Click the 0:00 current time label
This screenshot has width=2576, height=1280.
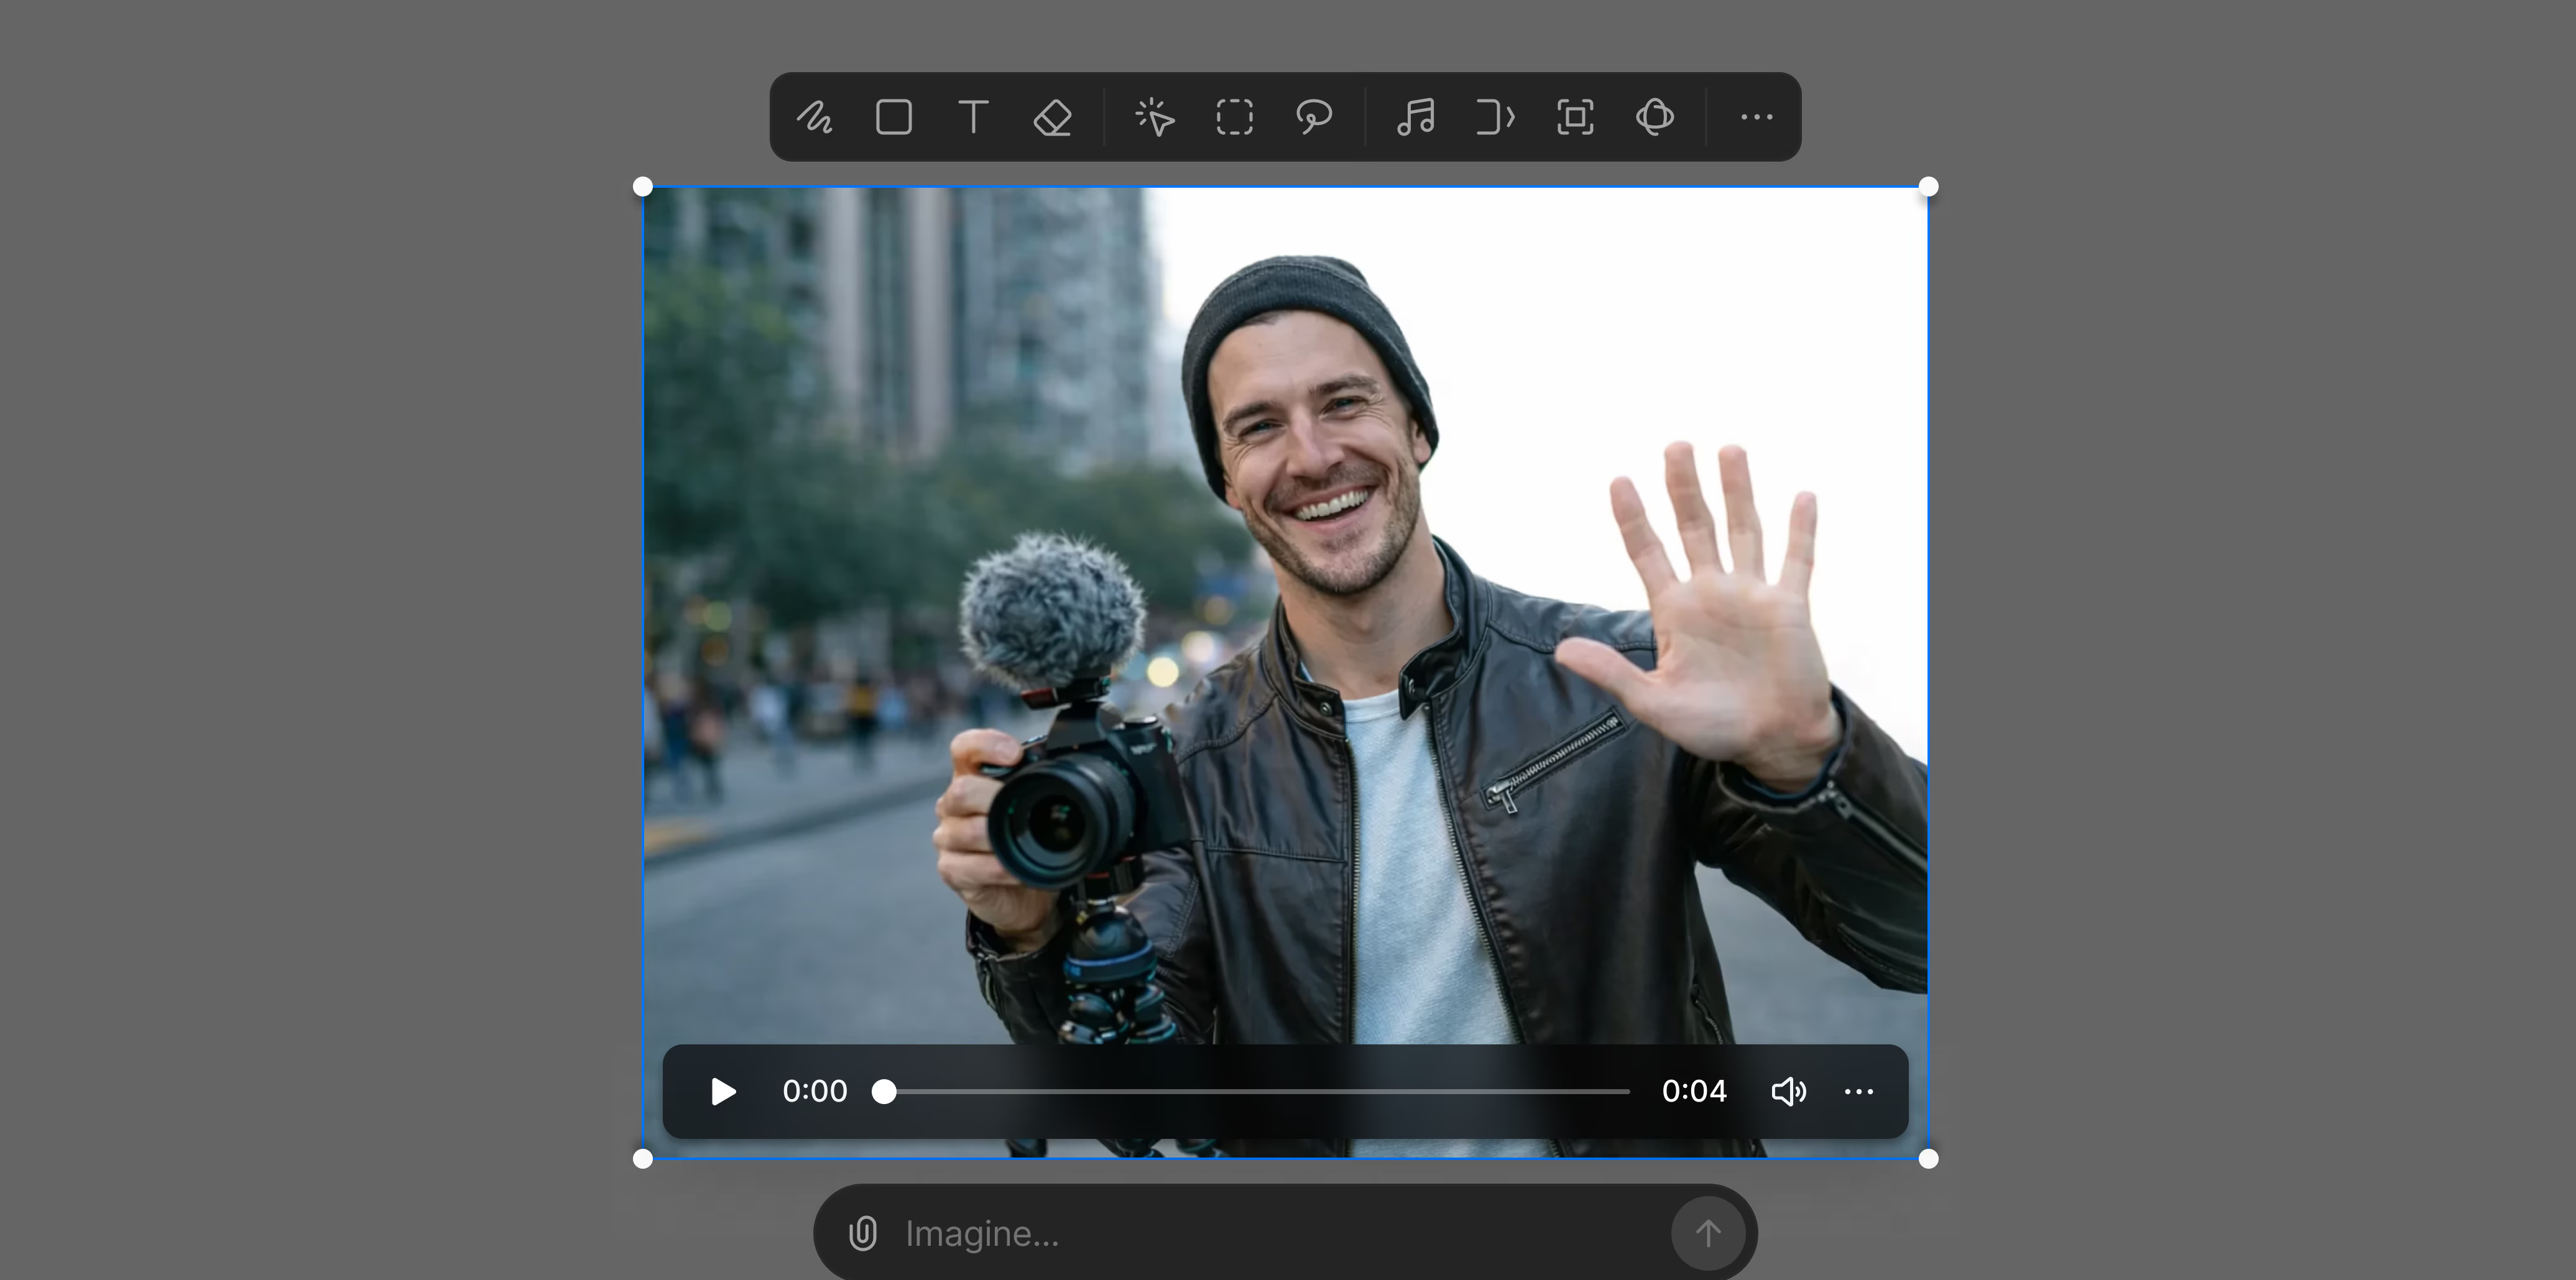click(815, 1091)
